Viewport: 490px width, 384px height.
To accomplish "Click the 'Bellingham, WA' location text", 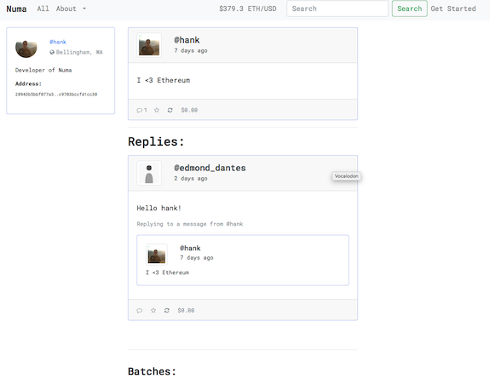I will (79, 52).
